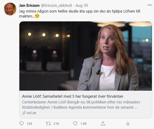Viewport: 154px width, 129px height.
Task: Open the share upload icon
Action: [103, 124]
